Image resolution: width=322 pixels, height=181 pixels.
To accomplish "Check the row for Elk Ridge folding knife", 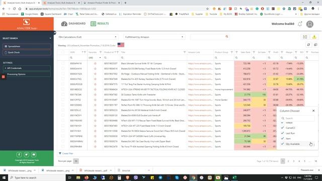I will [63, 74].
